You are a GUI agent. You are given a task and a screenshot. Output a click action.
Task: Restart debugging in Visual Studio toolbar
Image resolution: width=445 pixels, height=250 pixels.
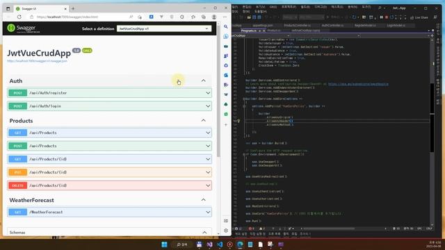click(x=391, y=17)
